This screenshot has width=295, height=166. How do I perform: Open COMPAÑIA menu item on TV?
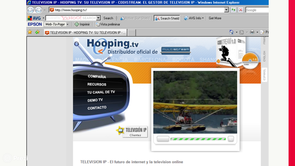(97, 77)
